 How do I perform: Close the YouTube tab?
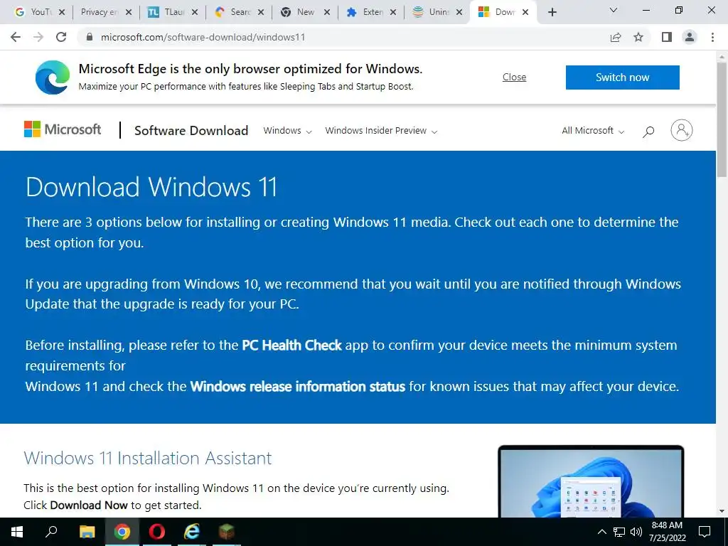point(62,13)
